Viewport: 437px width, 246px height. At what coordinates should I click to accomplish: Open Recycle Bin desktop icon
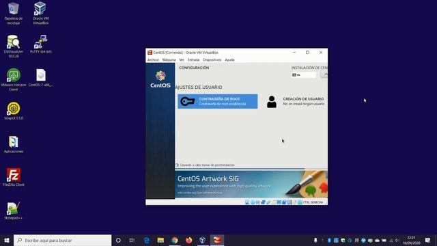(14, 13)
